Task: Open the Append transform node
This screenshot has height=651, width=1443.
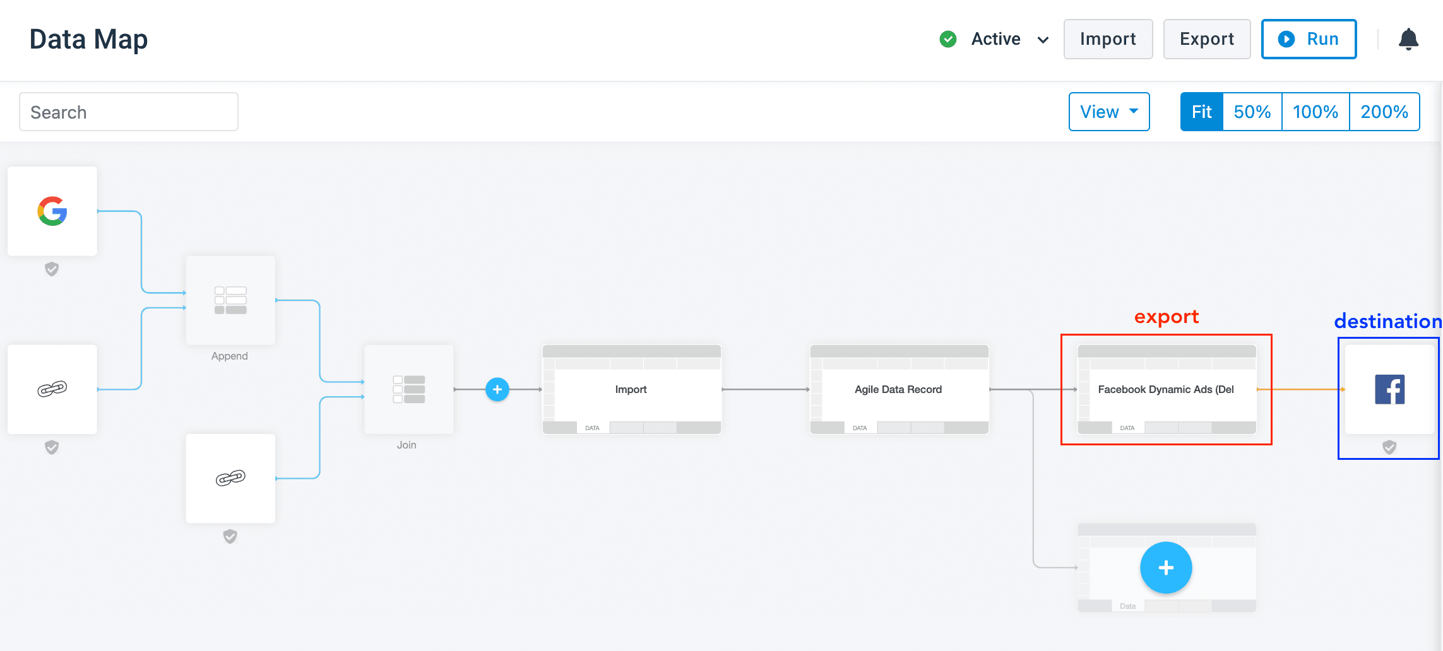Action: pyautogui.click(x=230, y=300)
